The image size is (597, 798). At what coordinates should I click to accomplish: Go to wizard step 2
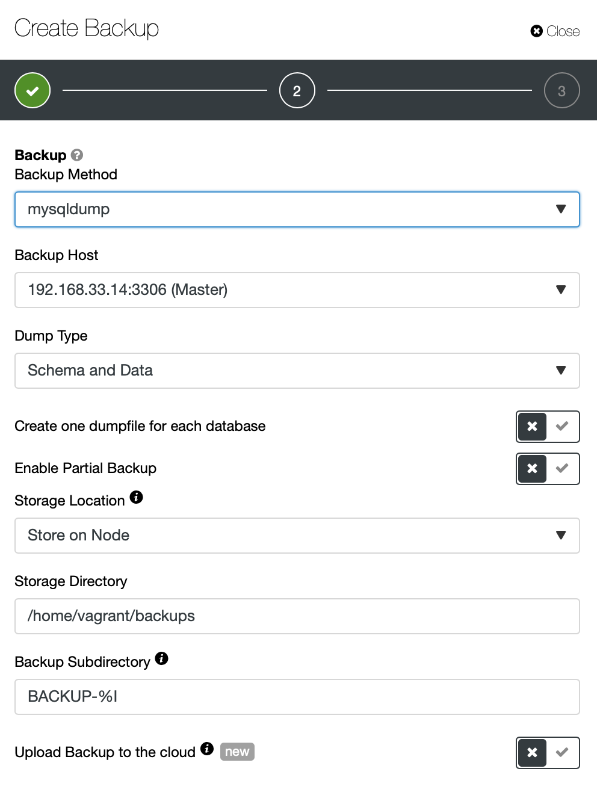297,90
